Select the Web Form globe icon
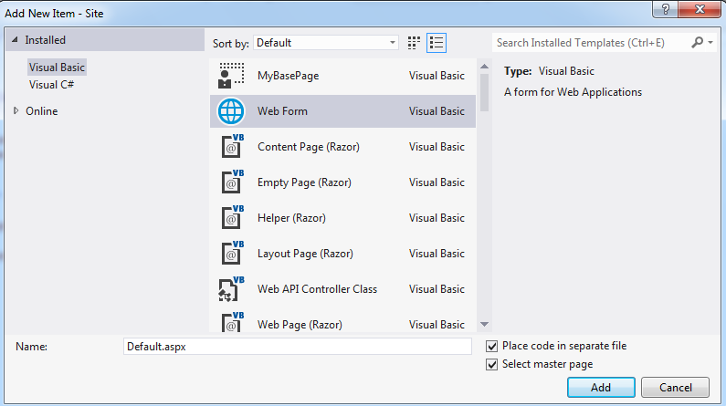The height and width of the screenshot is (406, 726). (231, 111)
